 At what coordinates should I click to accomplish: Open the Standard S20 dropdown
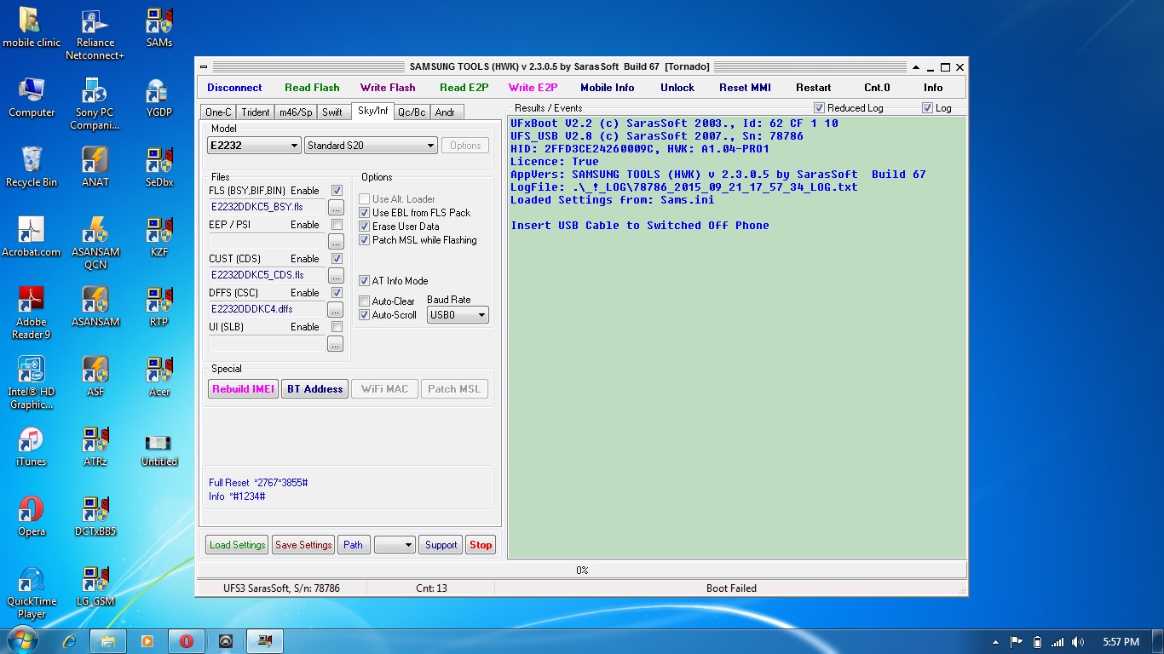click(371, 146)
